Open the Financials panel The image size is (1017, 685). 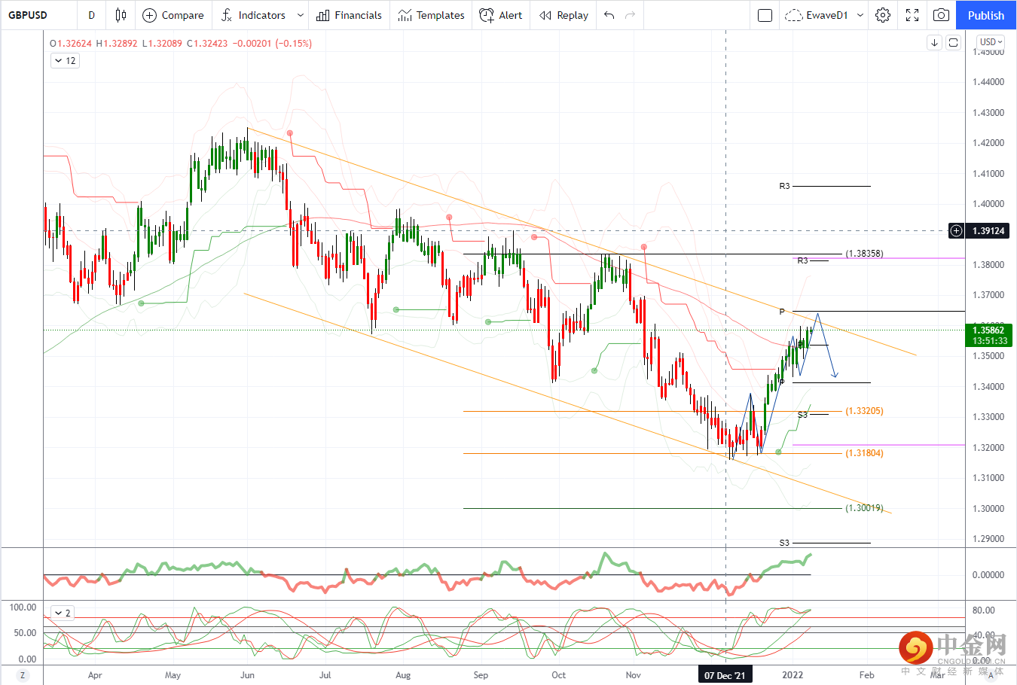350,15
